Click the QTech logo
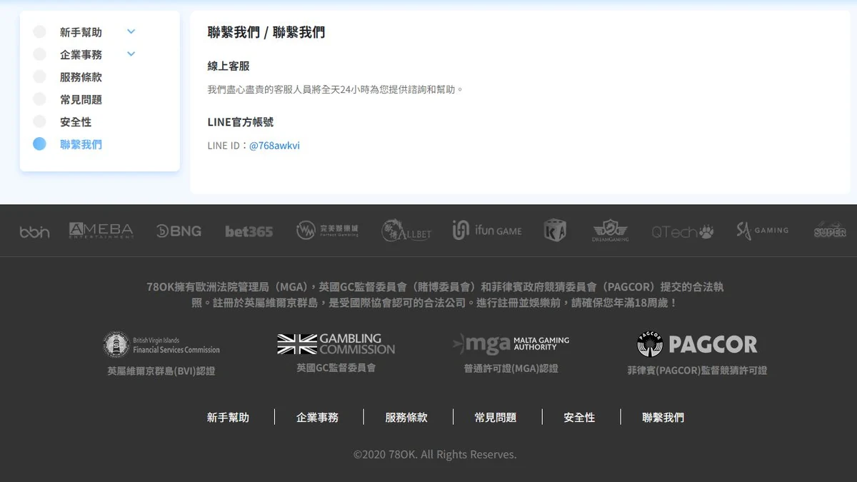 coord(683,231)
